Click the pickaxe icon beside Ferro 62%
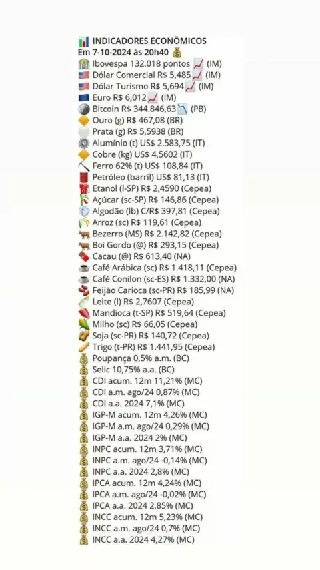The width and height of the screenshot is (320, 570). pos(83,166)
